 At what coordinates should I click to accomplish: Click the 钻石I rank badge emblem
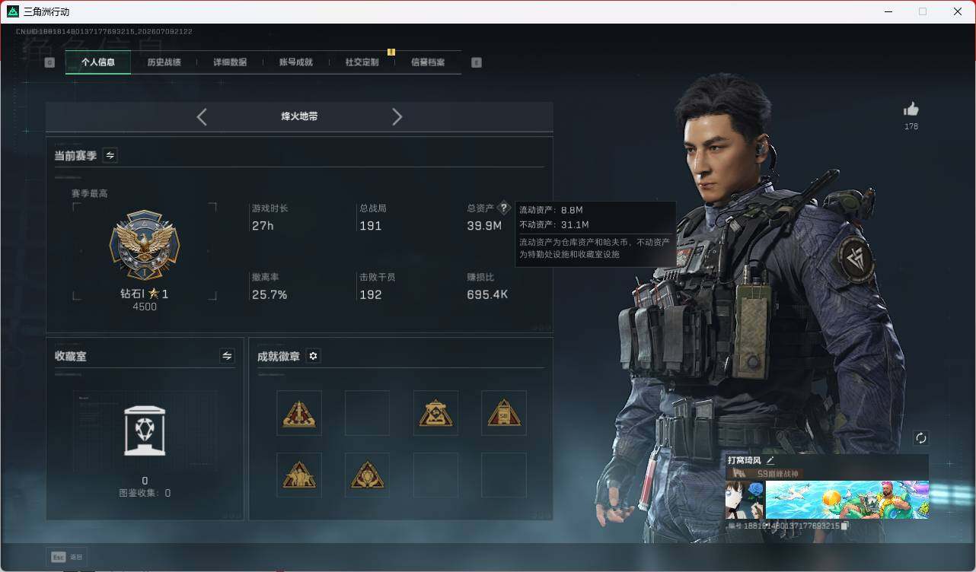[145, 246]
